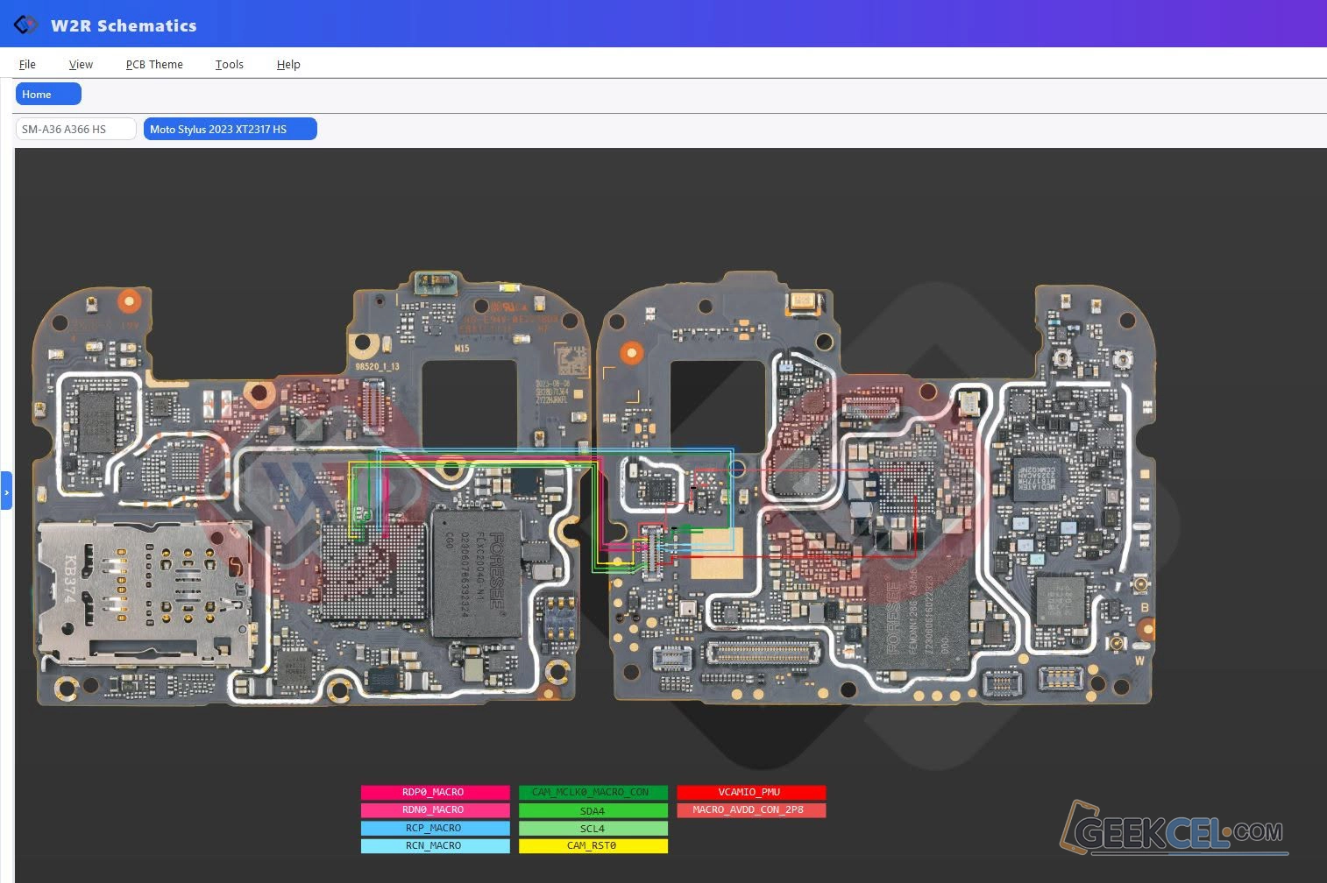Select the MACRO_AVDD_CON_2P8 signal legend
This screenshot has width=1327, height=883.
point(751,809)
